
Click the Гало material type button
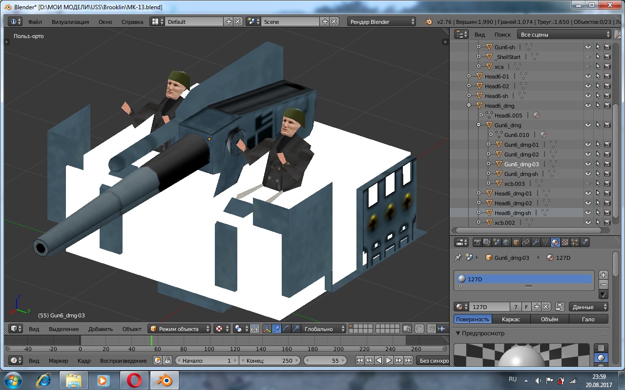[x=588, y=319]
